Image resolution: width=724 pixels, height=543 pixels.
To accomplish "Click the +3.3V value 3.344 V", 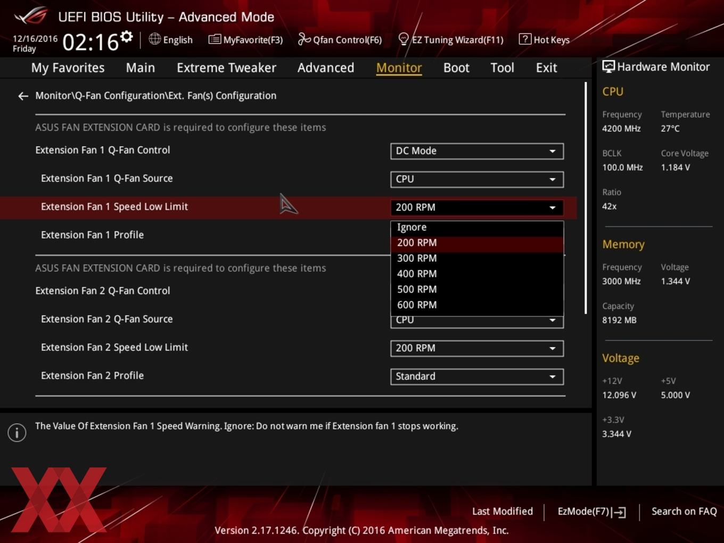I will pyautogui.click(x=616, y=434).
